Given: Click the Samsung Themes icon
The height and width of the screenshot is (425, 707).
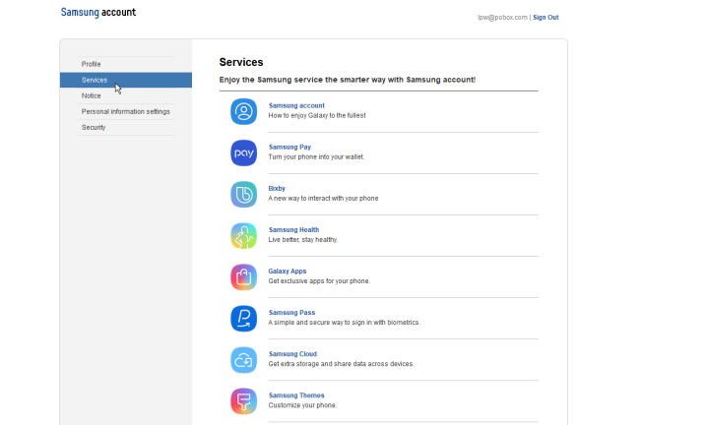Looking at the screenshot, I should click(243, 401).
